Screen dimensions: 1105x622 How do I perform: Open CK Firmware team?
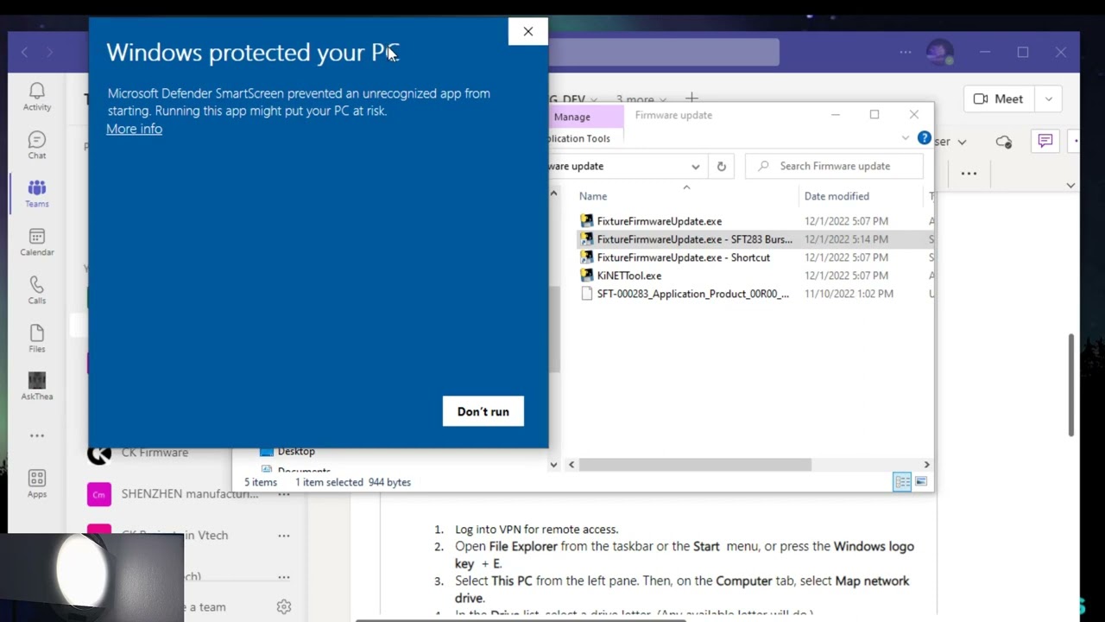click(155, 452)
